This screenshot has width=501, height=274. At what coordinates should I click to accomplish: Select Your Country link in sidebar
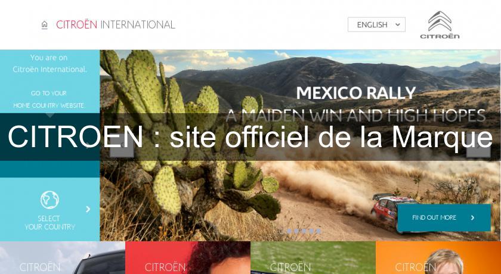(50, 223)
